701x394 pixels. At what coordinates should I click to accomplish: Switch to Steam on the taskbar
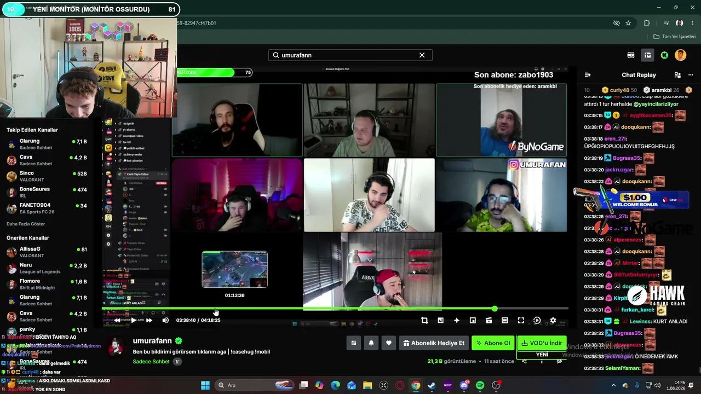(432, 385)
